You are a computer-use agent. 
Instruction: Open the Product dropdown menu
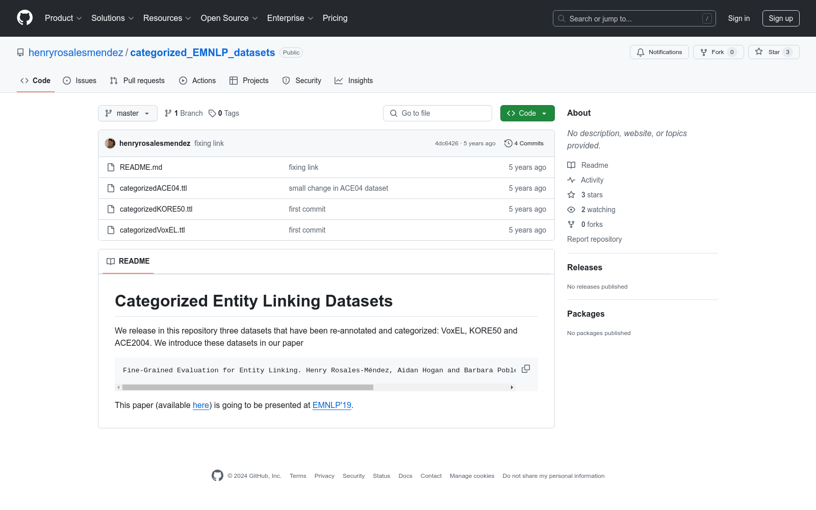click(63, 18)
